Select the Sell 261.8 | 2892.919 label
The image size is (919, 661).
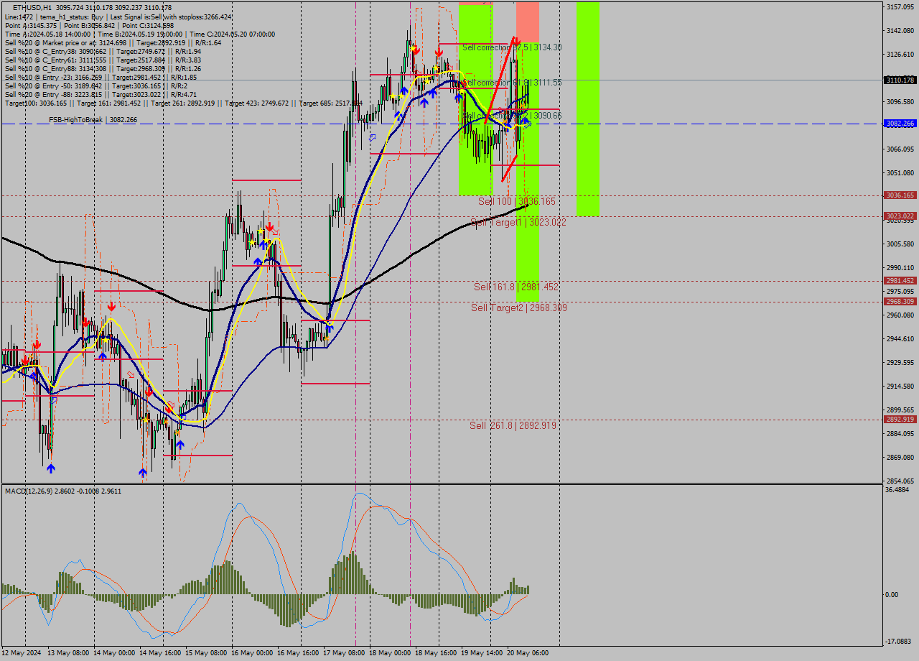(512, 425)
